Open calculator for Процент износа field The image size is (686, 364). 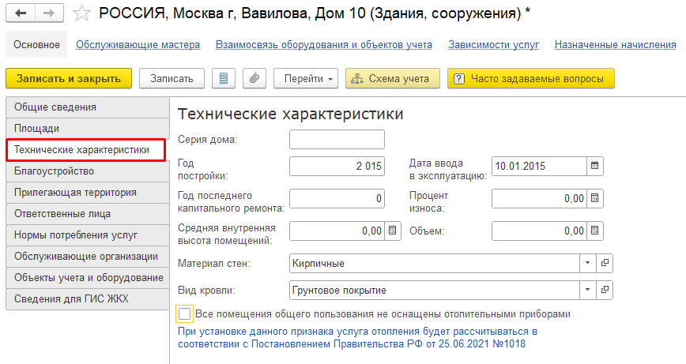tap(595, 198)
